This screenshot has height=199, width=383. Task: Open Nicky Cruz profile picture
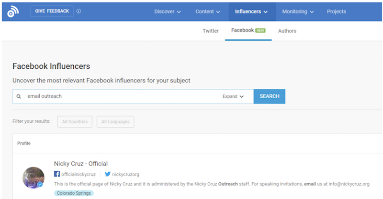click(x=34, y=178)
